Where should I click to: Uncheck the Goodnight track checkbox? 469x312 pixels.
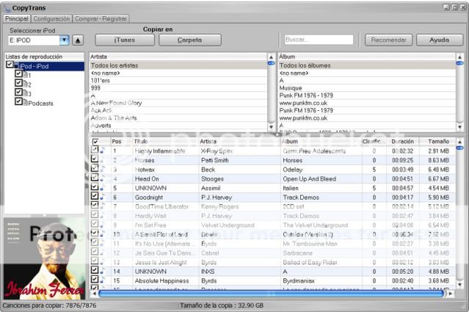[95, 196]
